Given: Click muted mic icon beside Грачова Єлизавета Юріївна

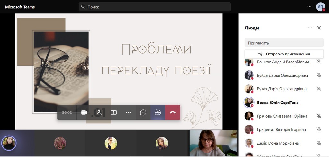Looking at the screenshot, I should [x=319, y=116].
